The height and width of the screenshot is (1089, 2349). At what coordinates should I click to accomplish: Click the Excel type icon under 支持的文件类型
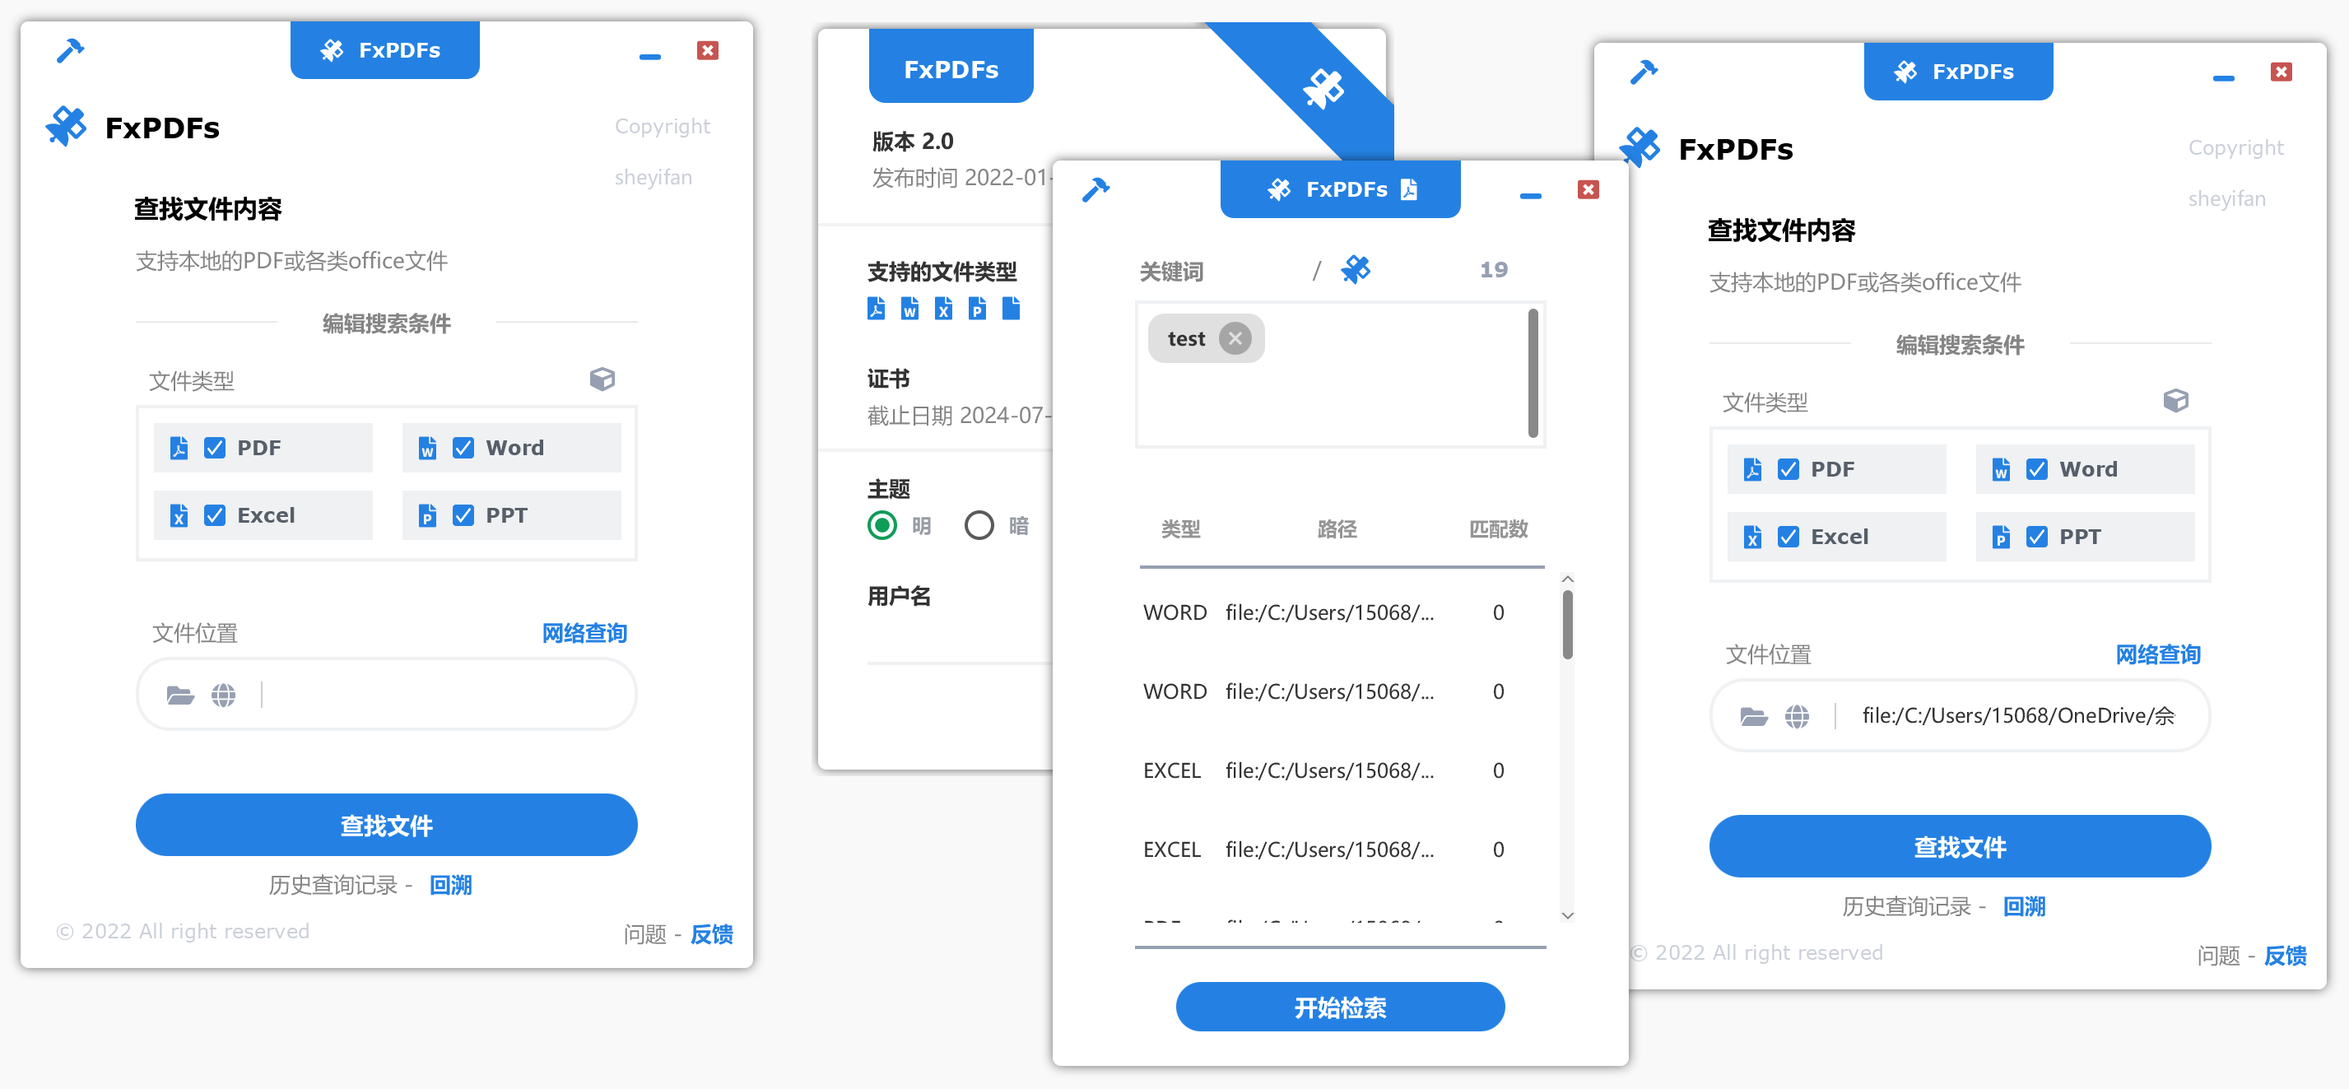pos(944,309)
